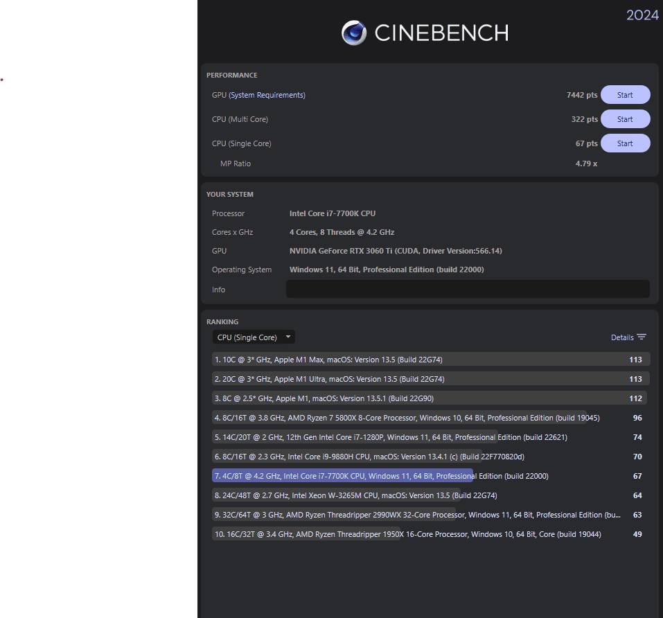This screenshot has width=663, height=618.
Task: Open ranking Details link
Action: pos(622,337)
